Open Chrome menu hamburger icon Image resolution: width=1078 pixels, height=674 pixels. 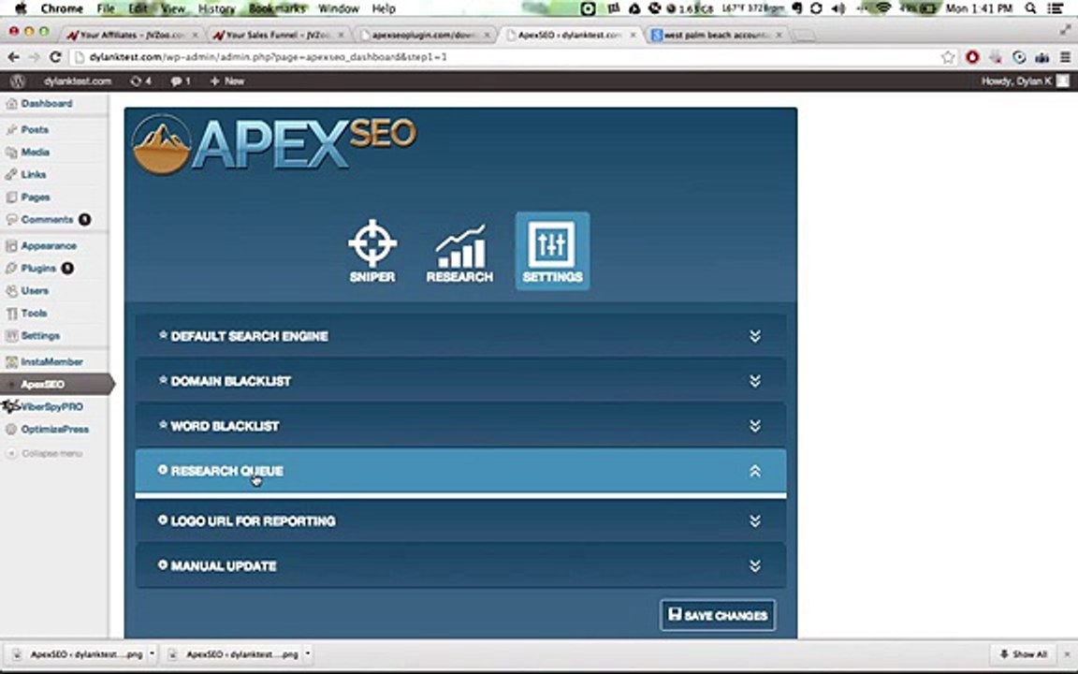tap(1065, 58)
